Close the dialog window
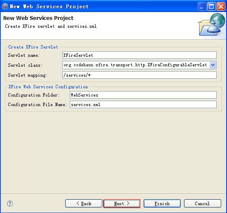The width and height of the screenshot is (227, 213). click(221, 6)
